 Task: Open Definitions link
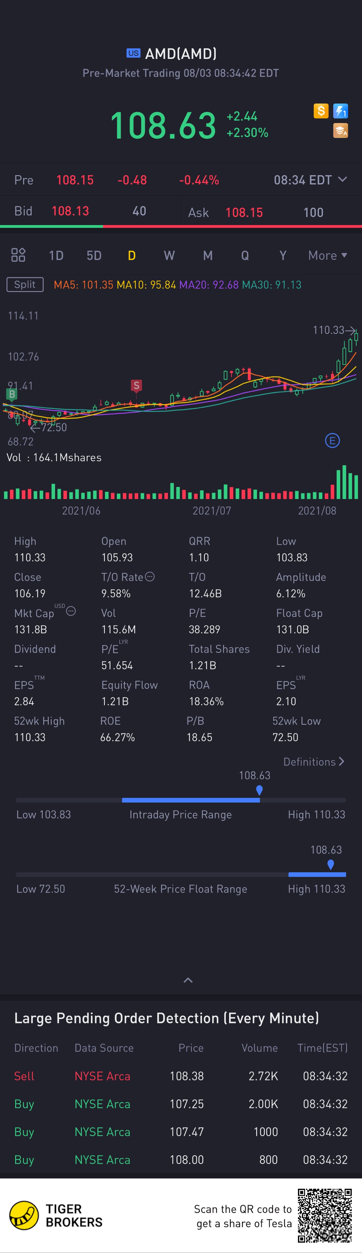[314, 762]
